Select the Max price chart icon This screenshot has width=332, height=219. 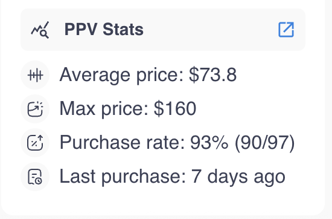35,109
